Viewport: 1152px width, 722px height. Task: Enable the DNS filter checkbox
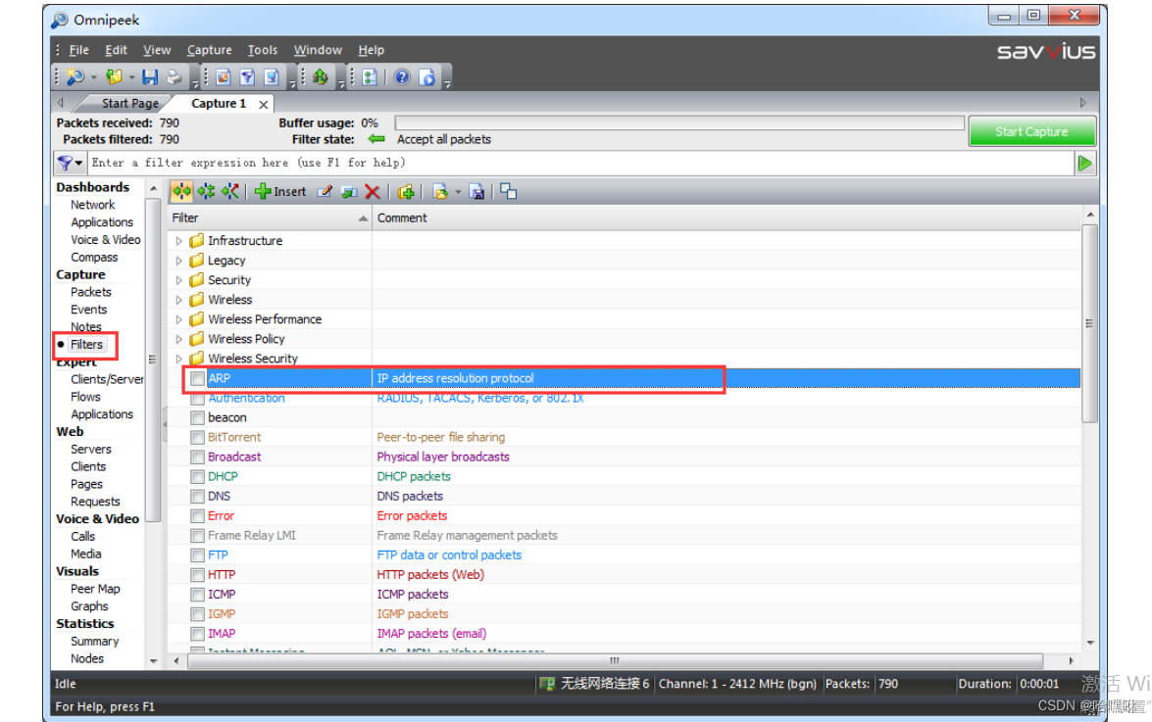[x=198, y=497]
